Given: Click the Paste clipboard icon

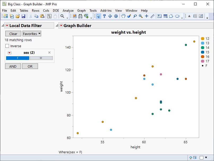Looking at the screenshot, I should 42,16.
